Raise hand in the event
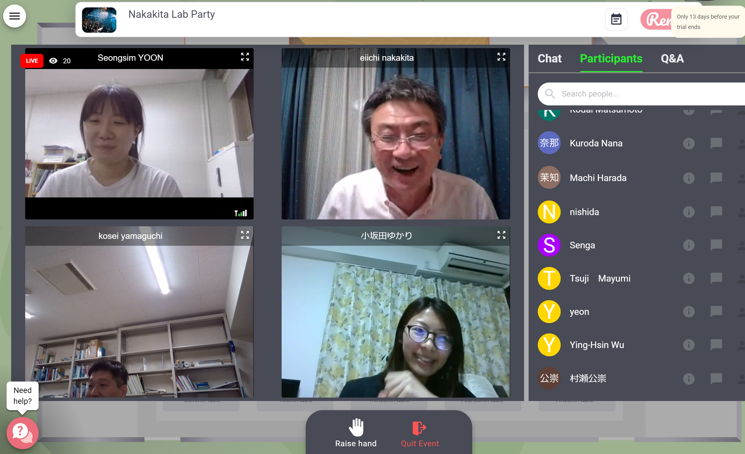The height and width of the screenshot is (454, 745). 355,433
